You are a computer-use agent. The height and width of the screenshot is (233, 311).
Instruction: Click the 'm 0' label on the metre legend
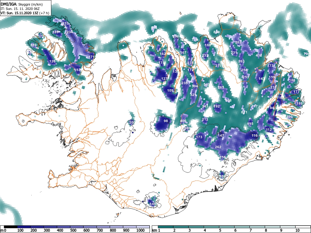pos(3,231)
